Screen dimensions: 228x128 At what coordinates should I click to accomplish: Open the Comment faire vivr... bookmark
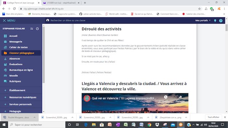(168, 14)
